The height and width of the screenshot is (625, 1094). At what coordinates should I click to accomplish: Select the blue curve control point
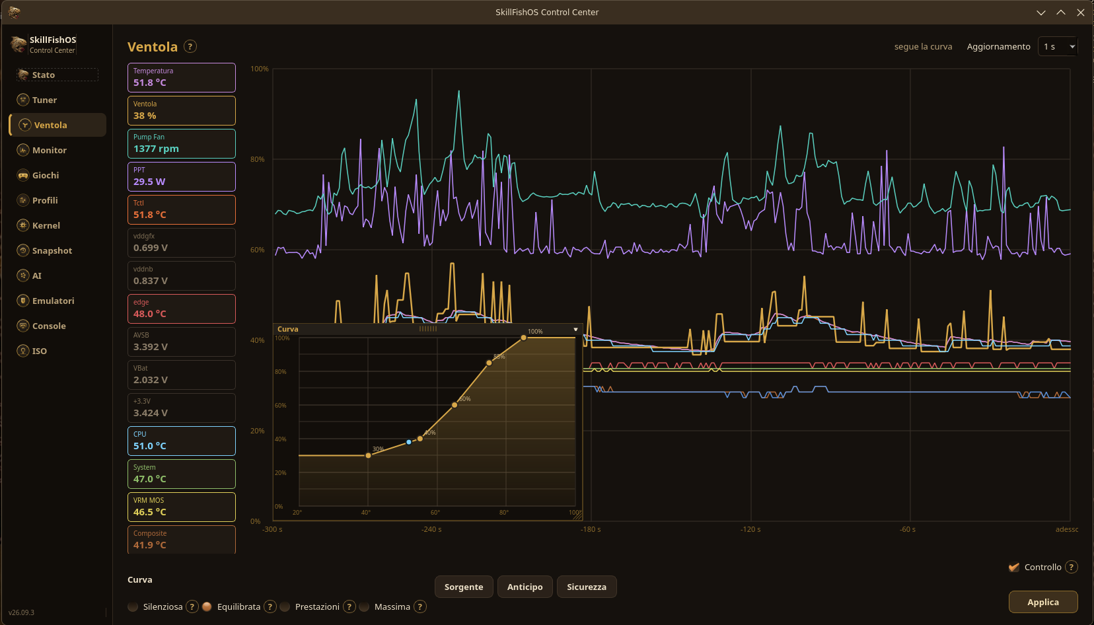[409, 442]
